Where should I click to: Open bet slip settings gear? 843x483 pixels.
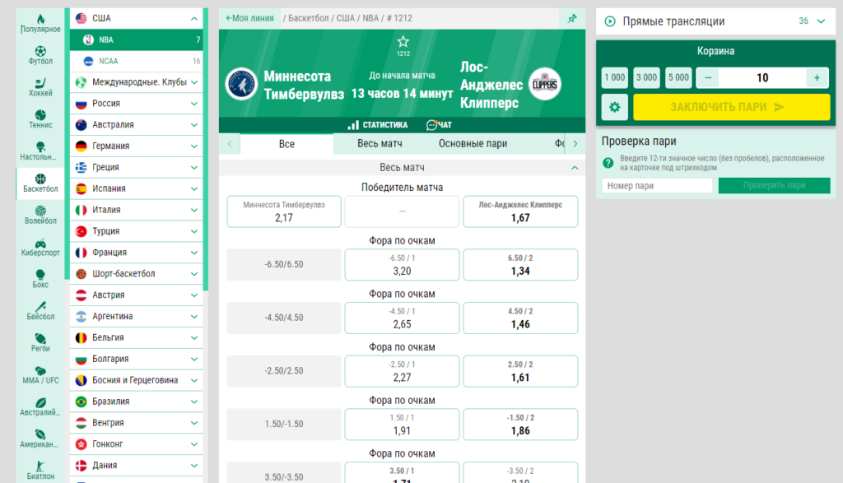tap(614, 108)
